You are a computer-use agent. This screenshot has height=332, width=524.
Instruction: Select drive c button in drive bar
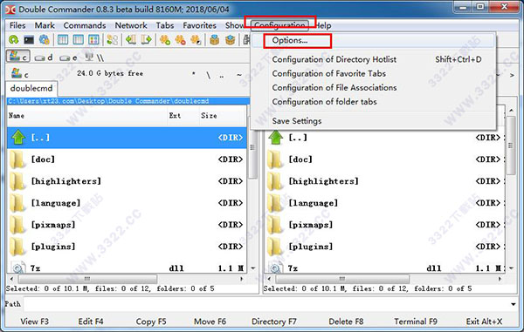pos(18,57)
